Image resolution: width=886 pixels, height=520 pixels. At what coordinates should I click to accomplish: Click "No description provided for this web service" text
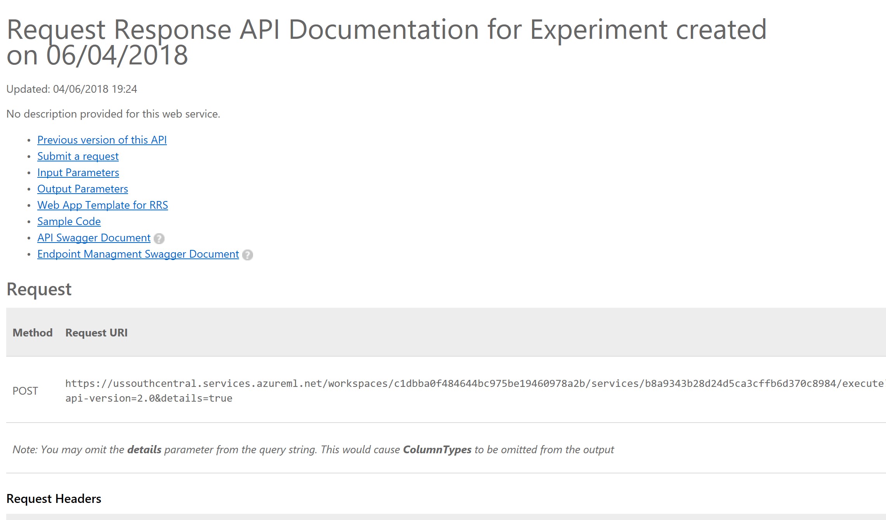coord(113,114)
